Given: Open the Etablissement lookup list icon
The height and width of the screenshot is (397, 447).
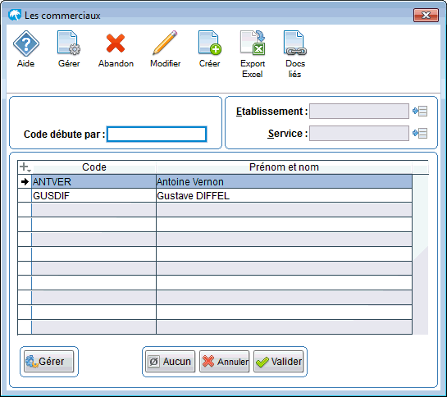Looking at the screenshot, I should (420, 111).
